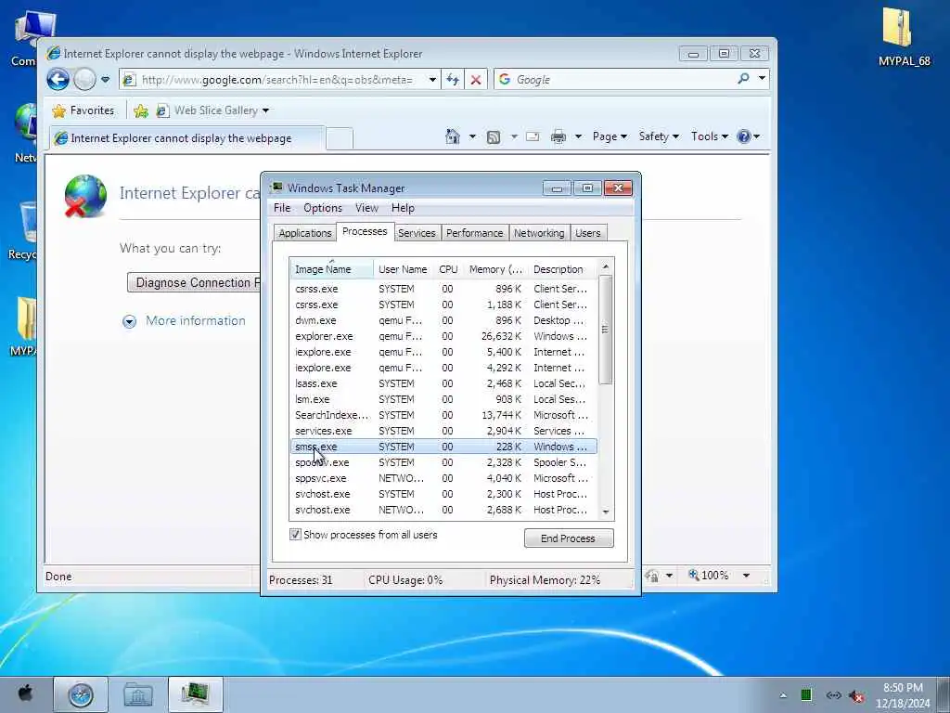Sort by User Name column header
950x713 pixels.
coord(403,269)
